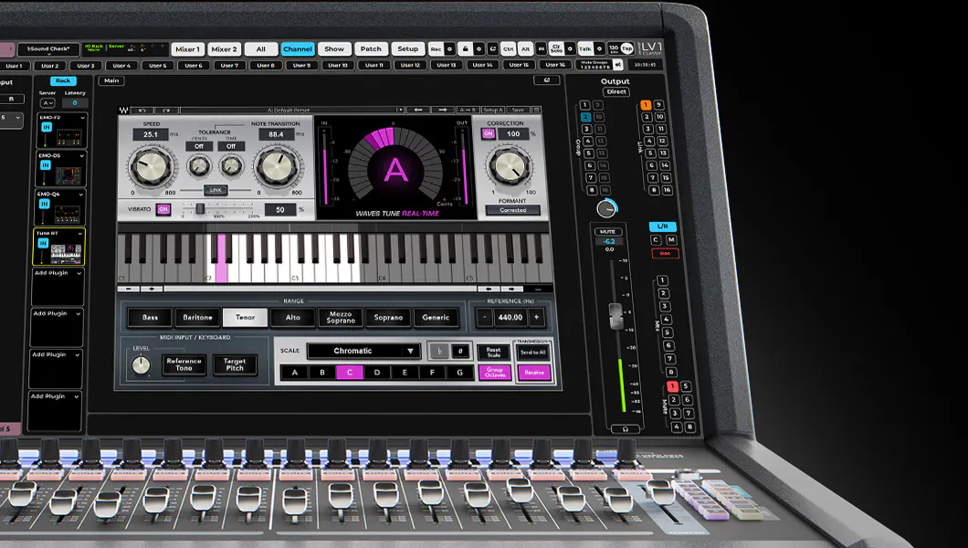Screen dimensions: 968x548
Task: Toggle the Group Octaves button
Action: click(x=495, y=373)
